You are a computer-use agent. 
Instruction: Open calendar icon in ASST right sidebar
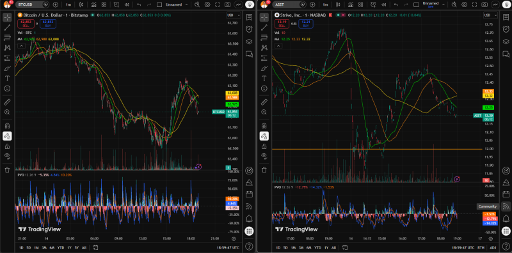[506, 194]
